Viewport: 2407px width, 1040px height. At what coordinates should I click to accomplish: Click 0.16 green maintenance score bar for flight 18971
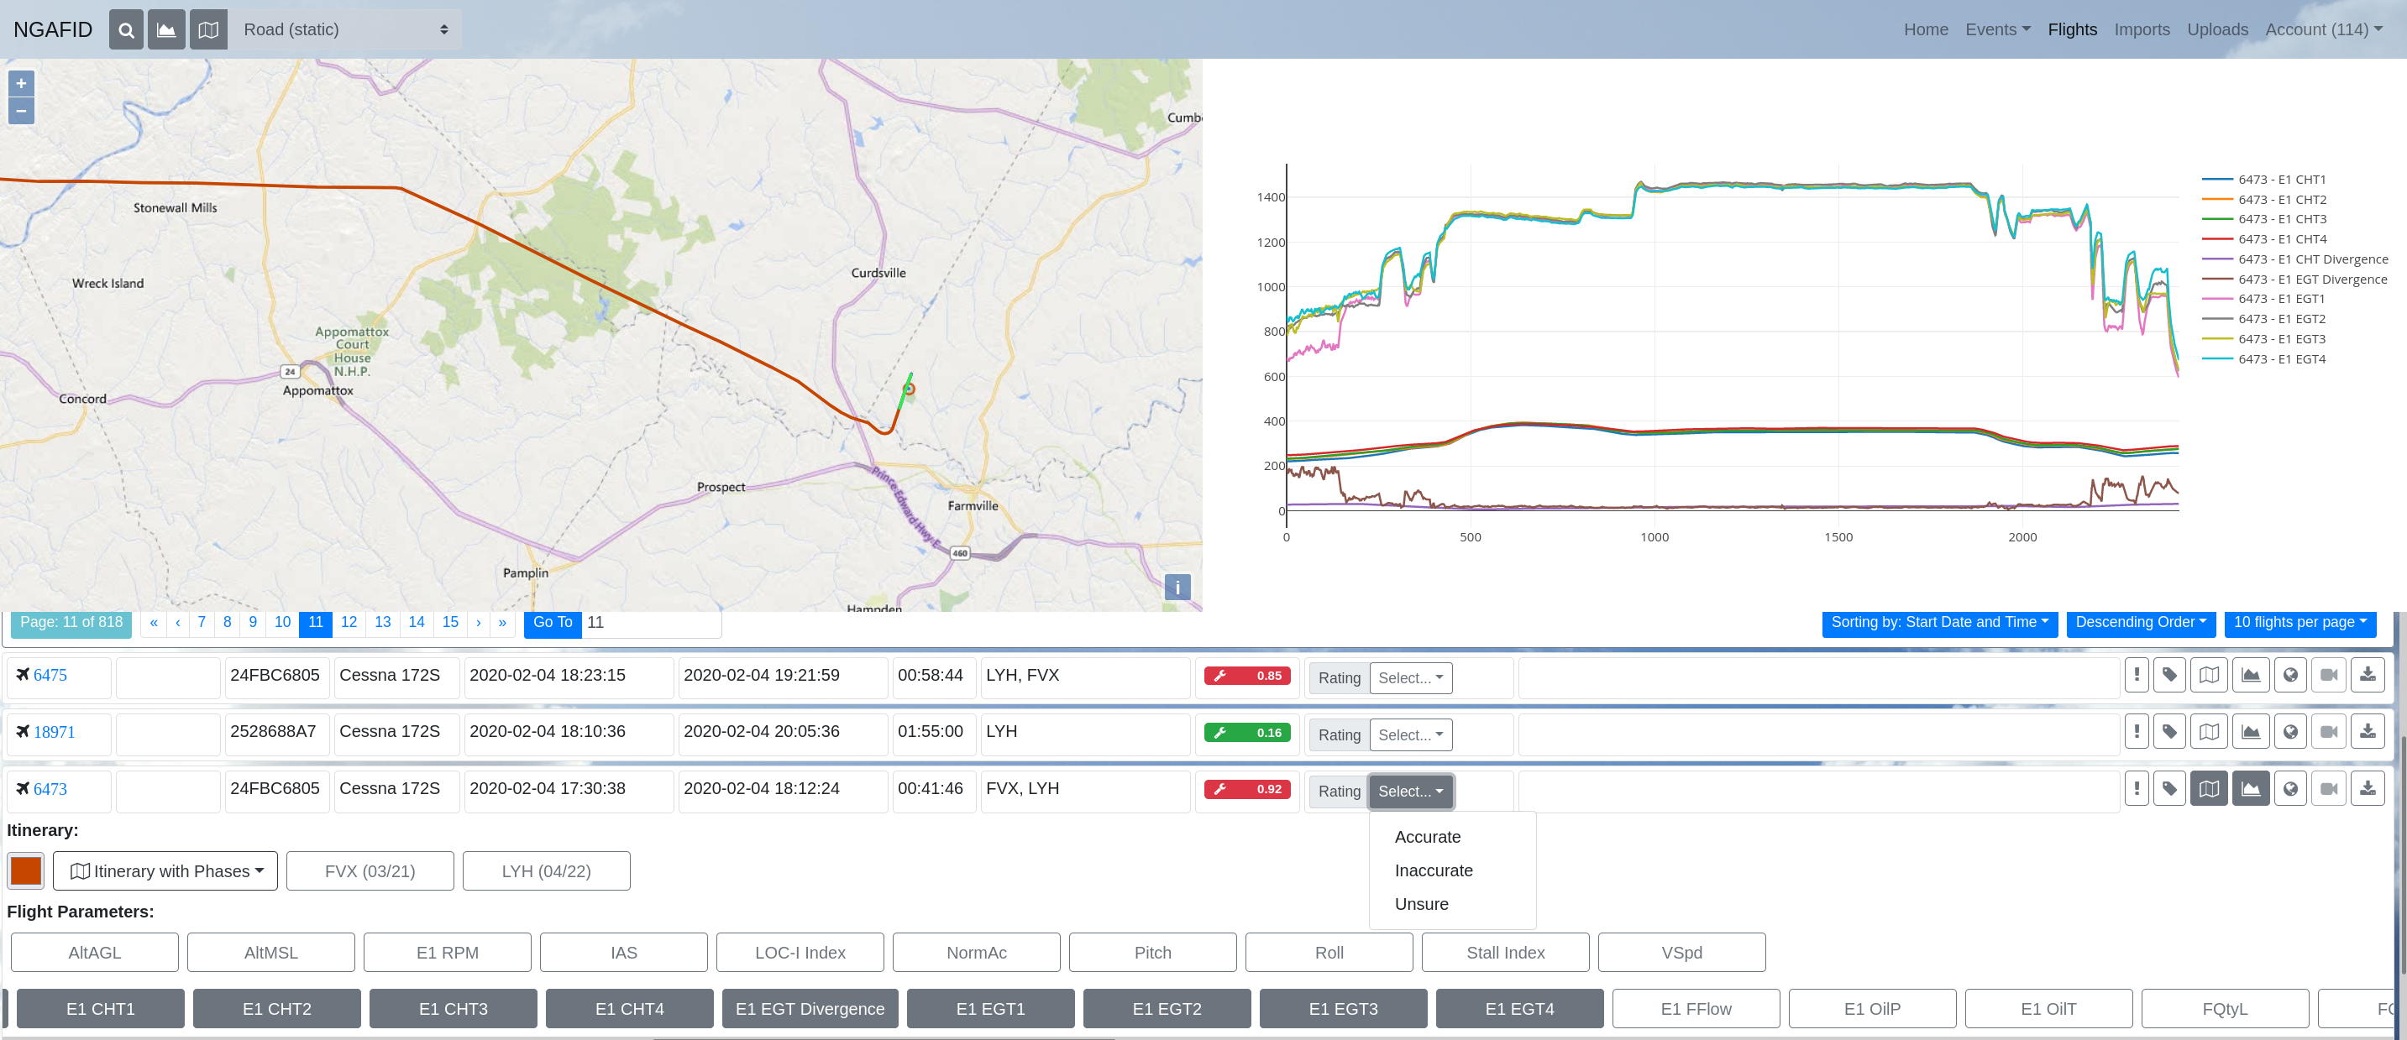pos(1246,733)
